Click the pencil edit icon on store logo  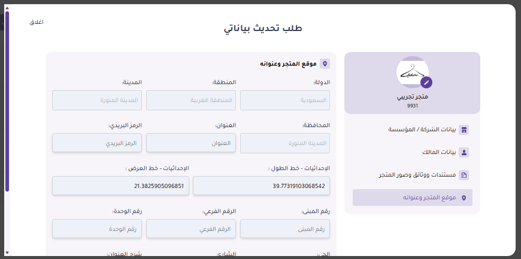click(426, 82)
